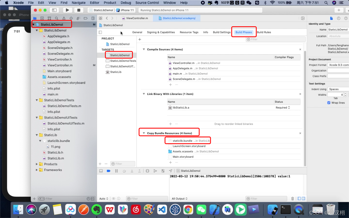Screen dimensions: 349x218
Task: Open the Breakpoint navigator icon
Action: coord(86,18)
